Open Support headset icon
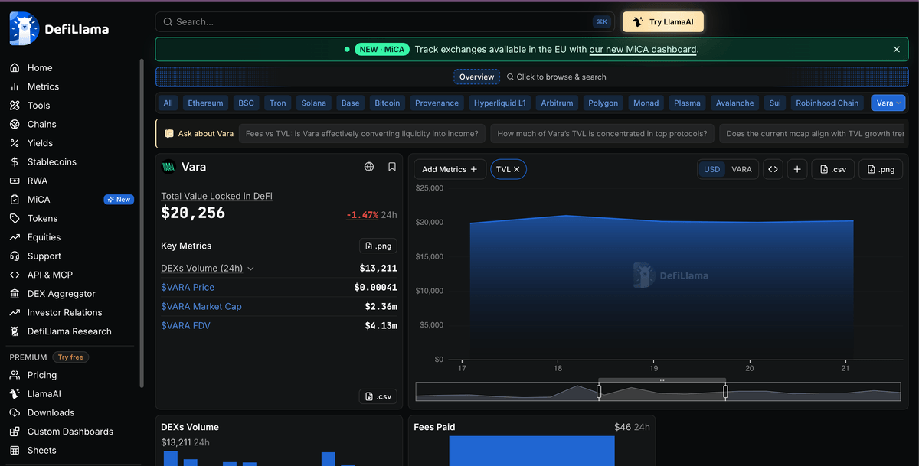The image size is (919, 466). tap(15, 256)
